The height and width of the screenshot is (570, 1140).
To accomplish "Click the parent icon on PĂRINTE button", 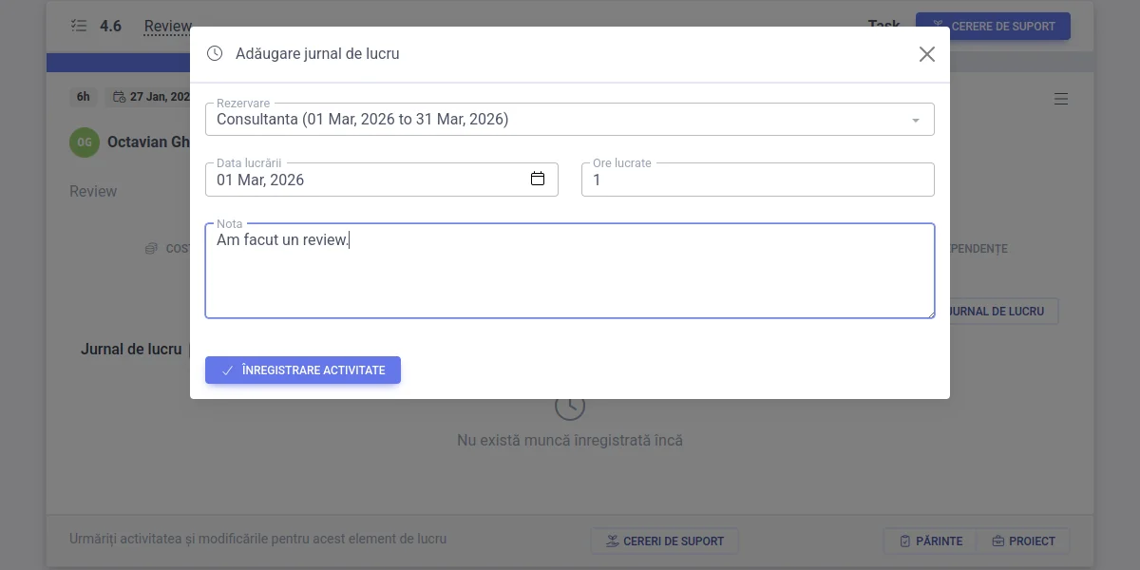I will [905, 541].
